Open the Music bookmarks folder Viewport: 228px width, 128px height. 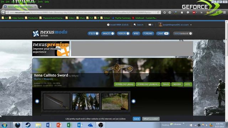(81, 18)
